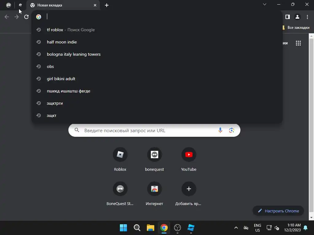Click the Настроить Chrome button
The image size is (314, 235).
tap(278, 211)
